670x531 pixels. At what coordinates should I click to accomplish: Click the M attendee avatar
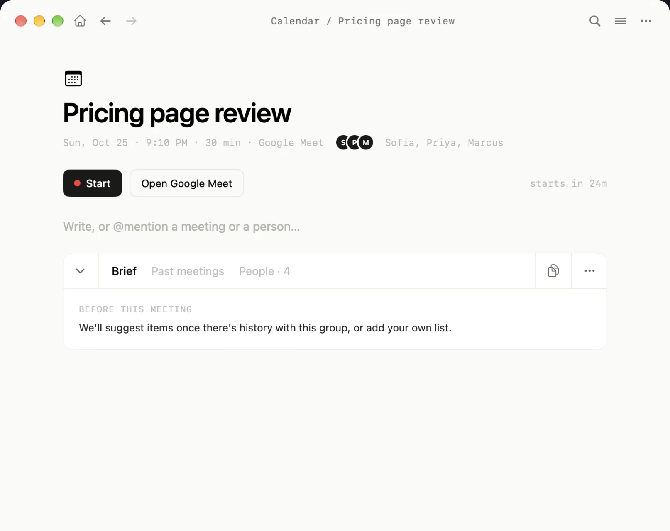(366, 142)
